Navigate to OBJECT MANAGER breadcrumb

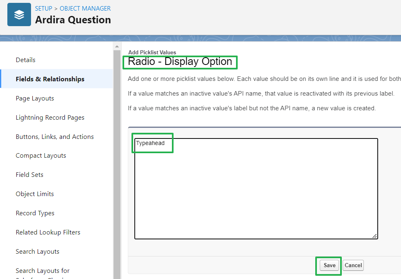85,8
